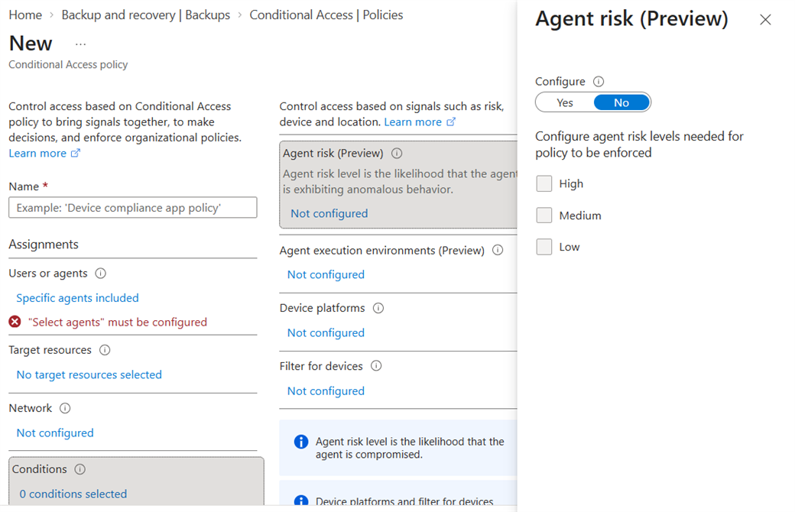Click No target resources selected link
The image size is (795, 512).
(x=89, y=374)
